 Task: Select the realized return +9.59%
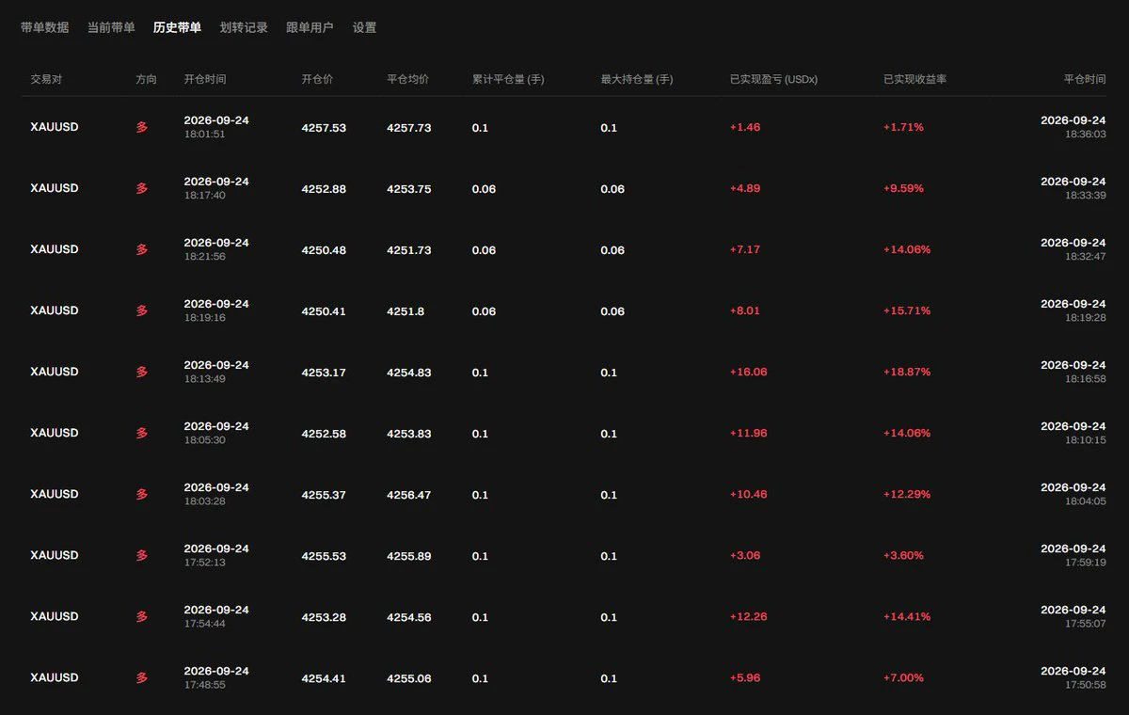tap(903, 189)
